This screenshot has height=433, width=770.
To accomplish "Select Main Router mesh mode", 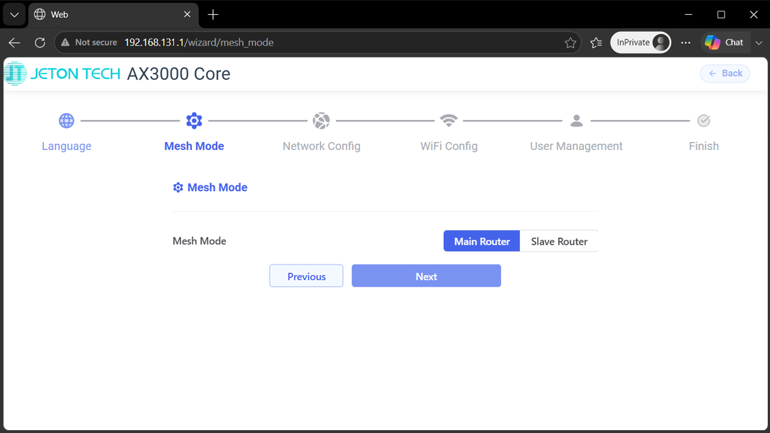I will tap(482, 241).
